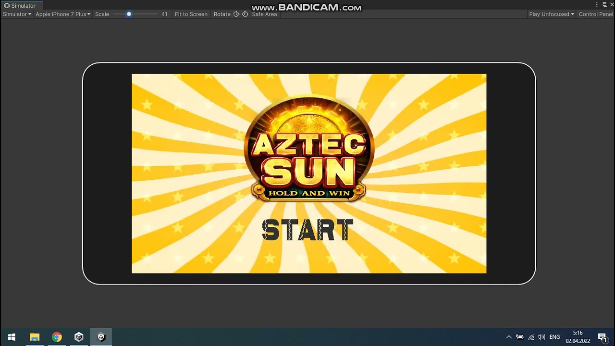Show hidden system tray icons

(509, 337)
